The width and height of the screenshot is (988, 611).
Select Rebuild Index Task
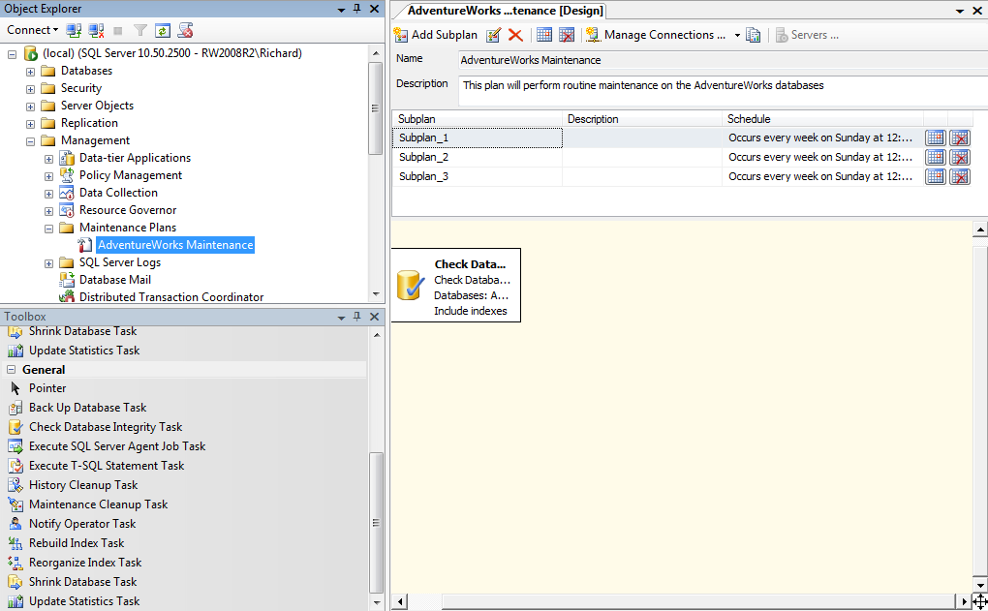coord(77,543)
